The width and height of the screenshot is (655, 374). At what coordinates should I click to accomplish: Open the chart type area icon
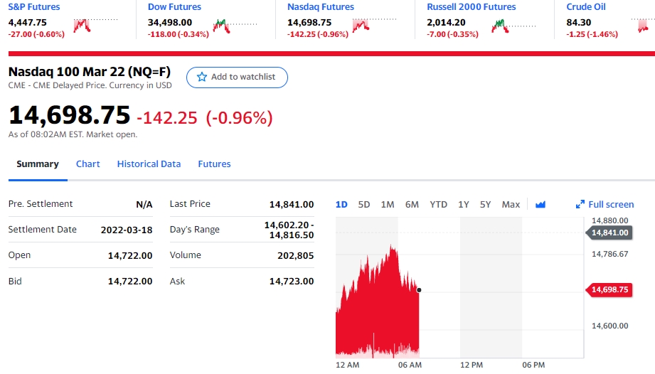(x=540, y=205)
